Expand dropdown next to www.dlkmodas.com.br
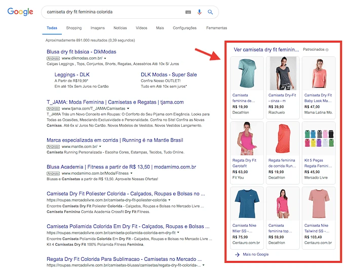The width and height of the screenshot is (344, 269). (105, 58)
